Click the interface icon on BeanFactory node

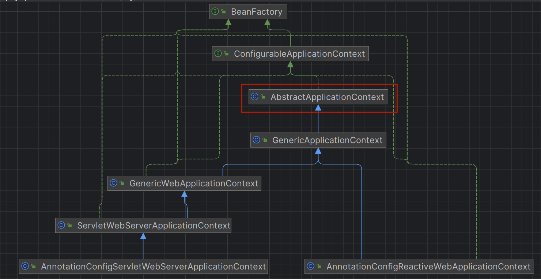click(215, 11)
